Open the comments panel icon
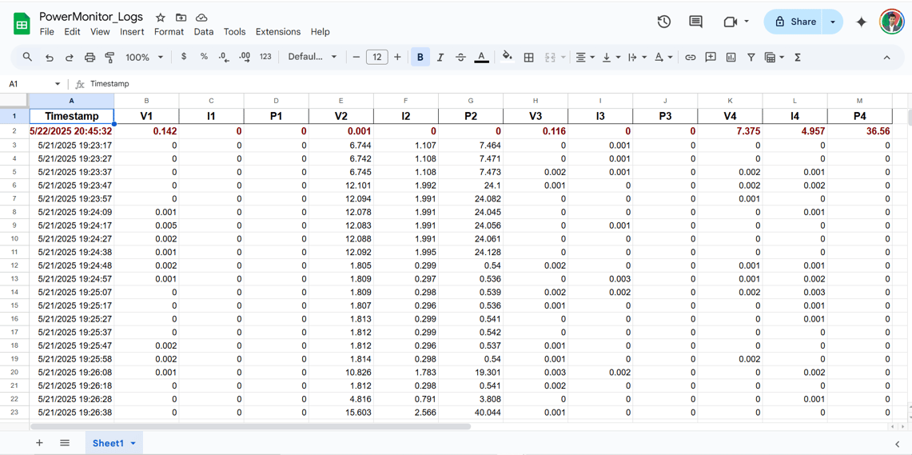 click(x=695, y=22)
